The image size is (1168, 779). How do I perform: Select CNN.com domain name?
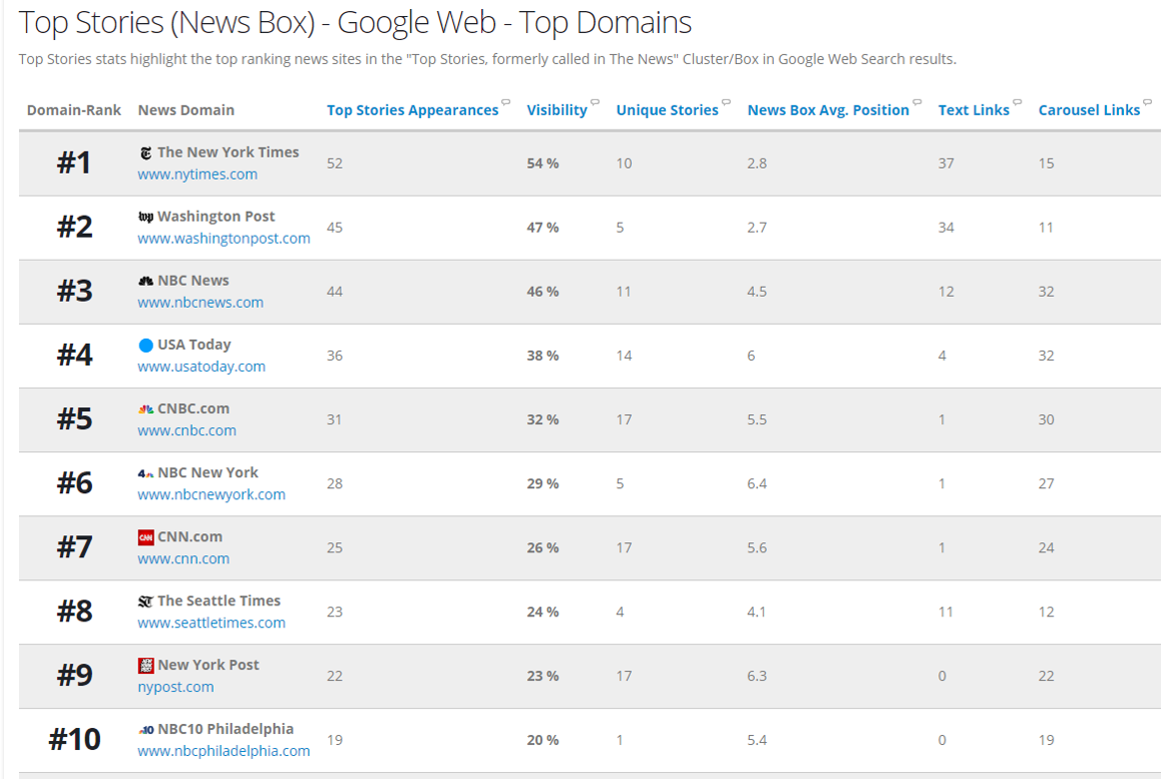click(190, 536)
